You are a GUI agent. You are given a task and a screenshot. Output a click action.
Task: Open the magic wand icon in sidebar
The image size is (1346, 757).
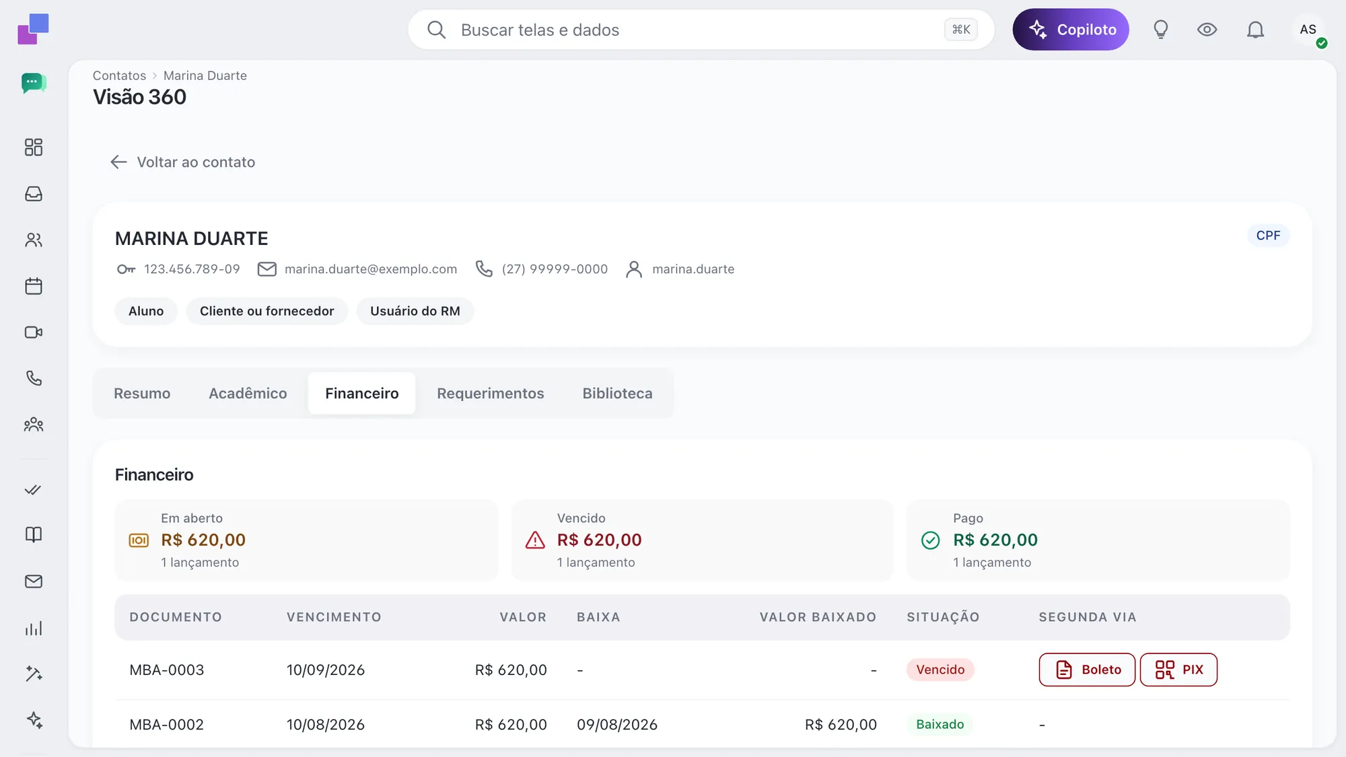[34, 674]
